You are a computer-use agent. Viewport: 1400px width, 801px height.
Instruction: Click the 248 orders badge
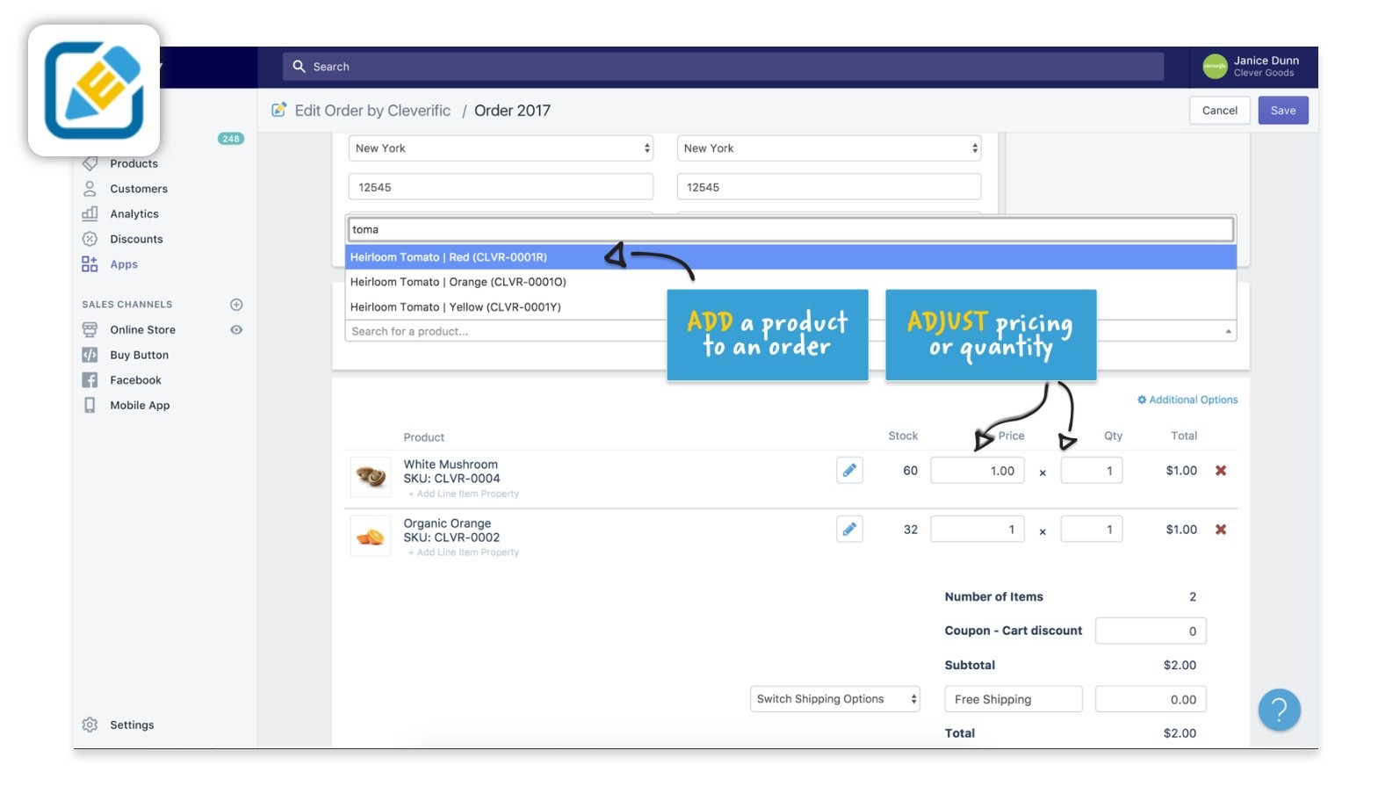(230, 139)
